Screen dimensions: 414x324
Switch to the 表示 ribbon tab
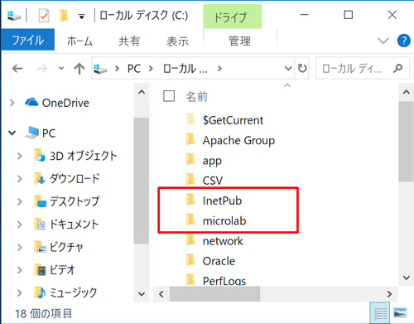(177, 41)
